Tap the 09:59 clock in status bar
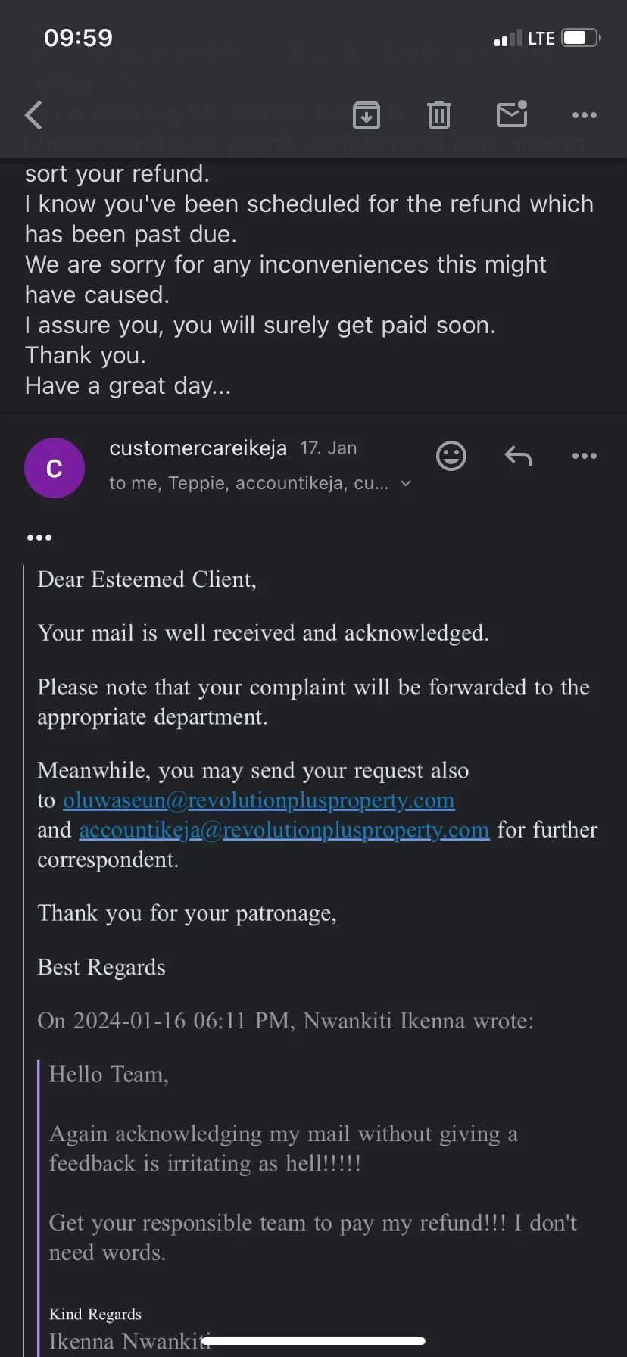Viewport: 627px width, 1357px height. 78,38
